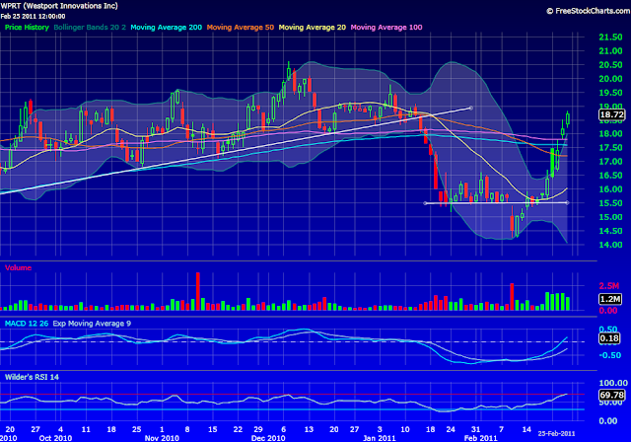Image resolution: width=631 pixels, height=442 pixels.
Task: Click the 'Moving Average 200' legend label
Action: pos(167,28)
